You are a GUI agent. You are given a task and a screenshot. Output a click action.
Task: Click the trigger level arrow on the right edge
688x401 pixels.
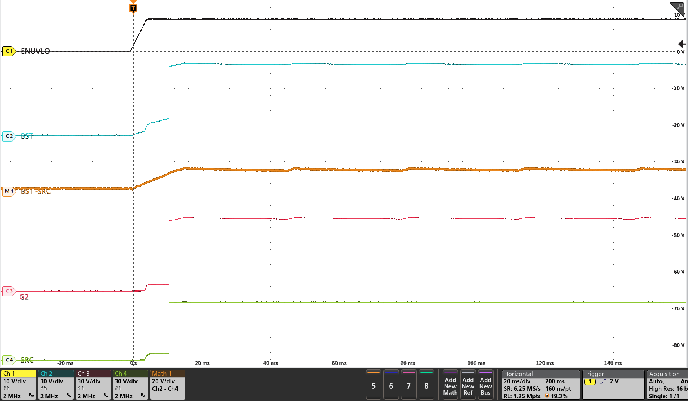pyautogui.click(x=683, y=44)
